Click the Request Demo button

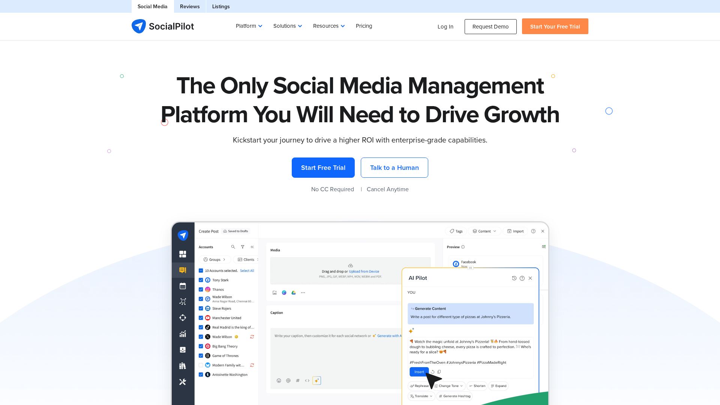(x=490, y=27)
